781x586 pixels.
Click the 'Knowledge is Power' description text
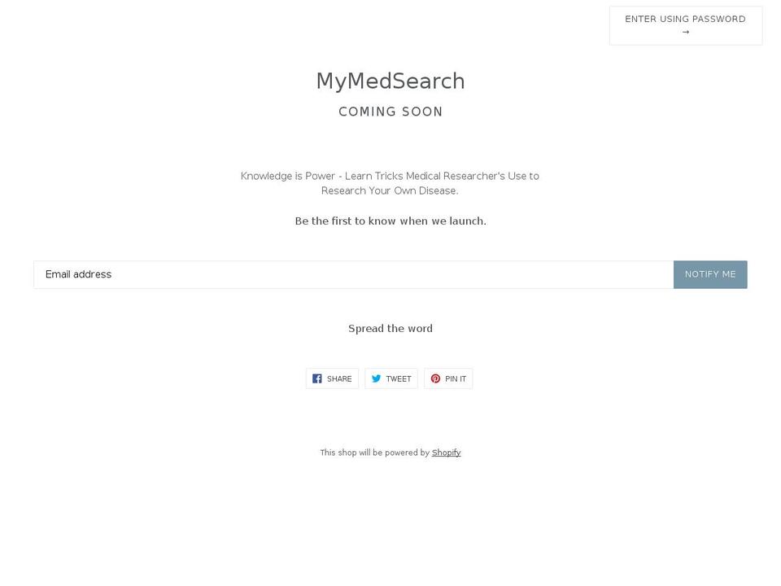390,183
